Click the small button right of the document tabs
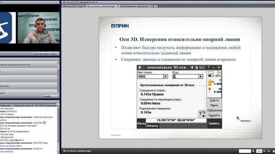This screenshot has width=275, height=154. 156,6
